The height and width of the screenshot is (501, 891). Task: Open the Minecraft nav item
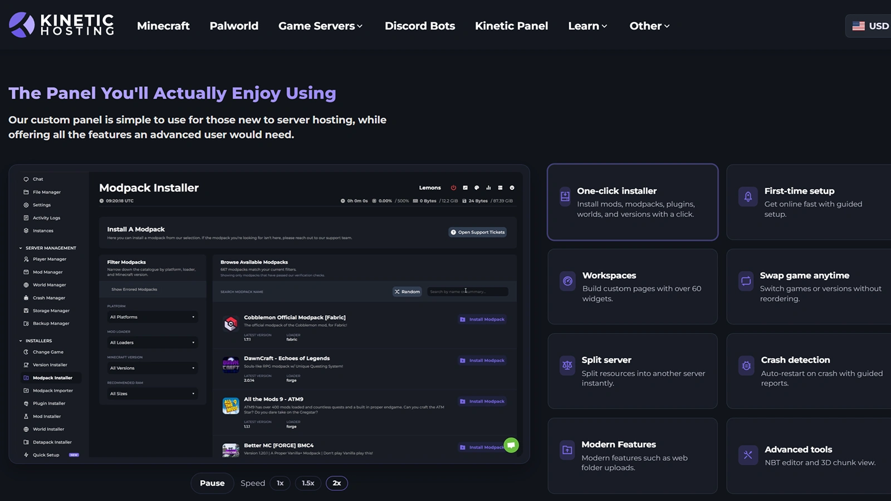click(163, 26)
